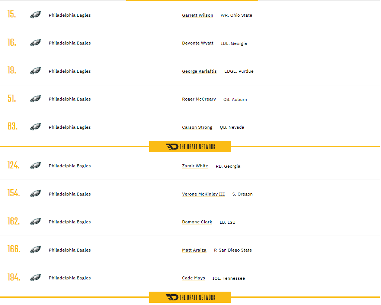Open Matt Araiza's player profile link
Screen dimensions: 381x305
pos(194,250)
